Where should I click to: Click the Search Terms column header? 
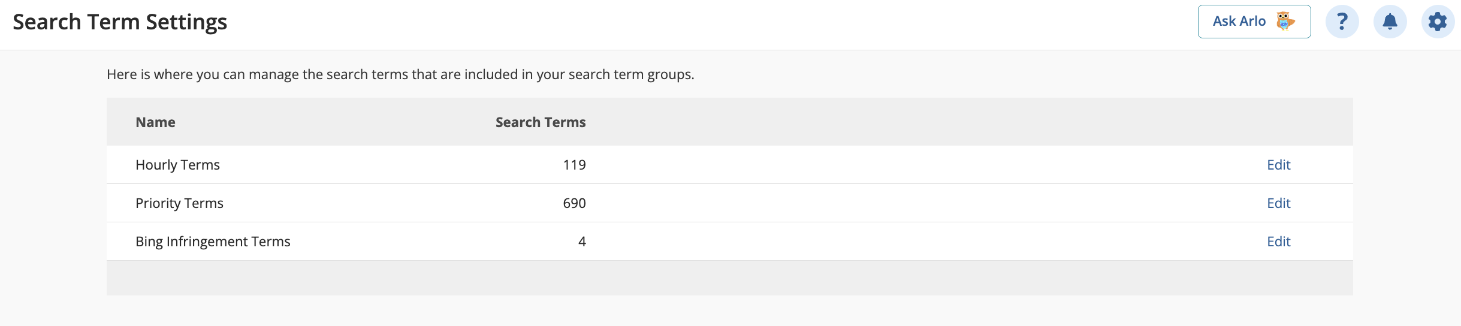[x=541, y=122]
